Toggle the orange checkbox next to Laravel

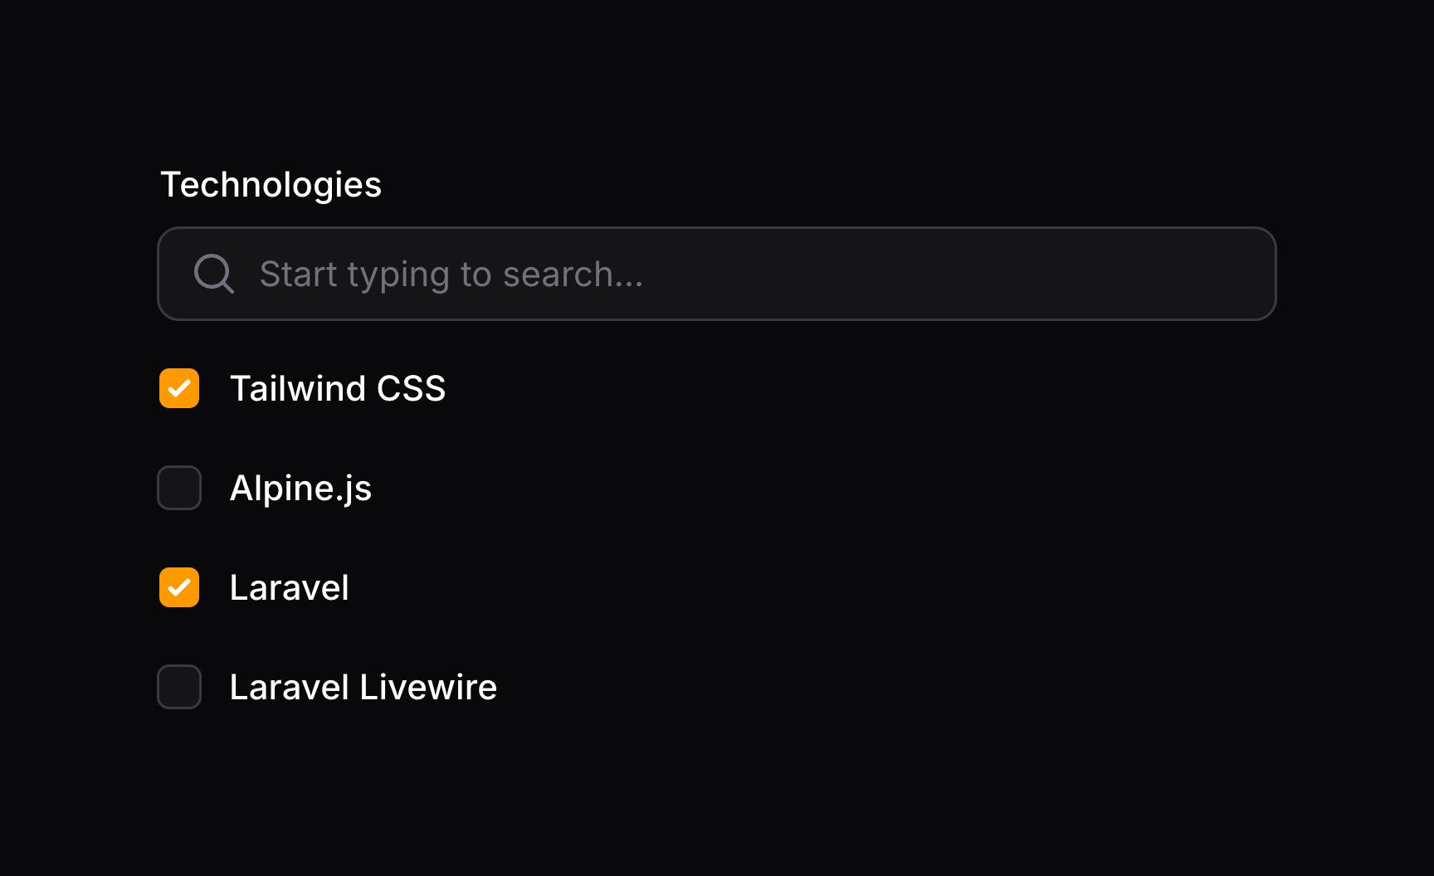pyautogui.click(x=178, y=587)
